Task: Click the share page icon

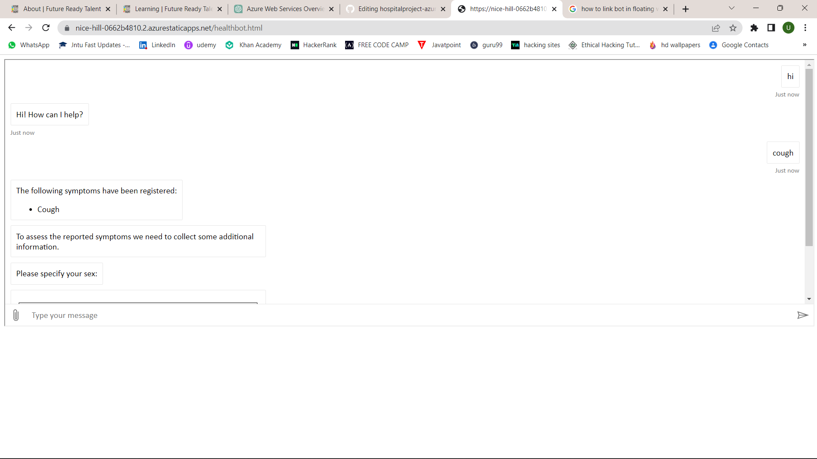Action: [716, 28]
